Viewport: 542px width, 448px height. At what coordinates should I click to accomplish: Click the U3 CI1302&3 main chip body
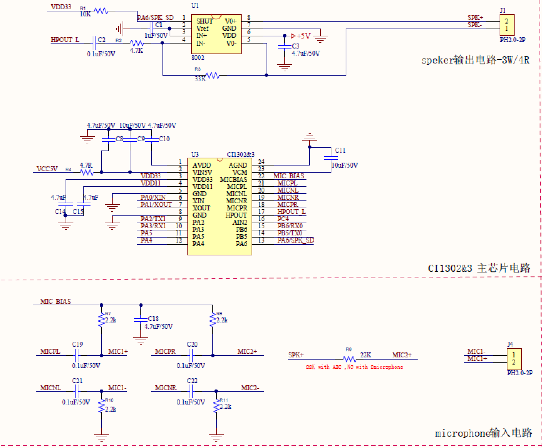[220, 207]
